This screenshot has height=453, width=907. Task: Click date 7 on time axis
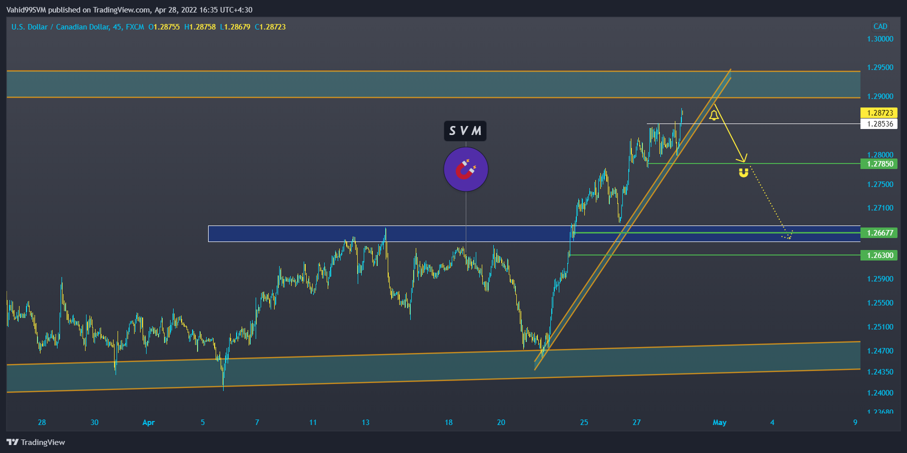click(257, 422)
